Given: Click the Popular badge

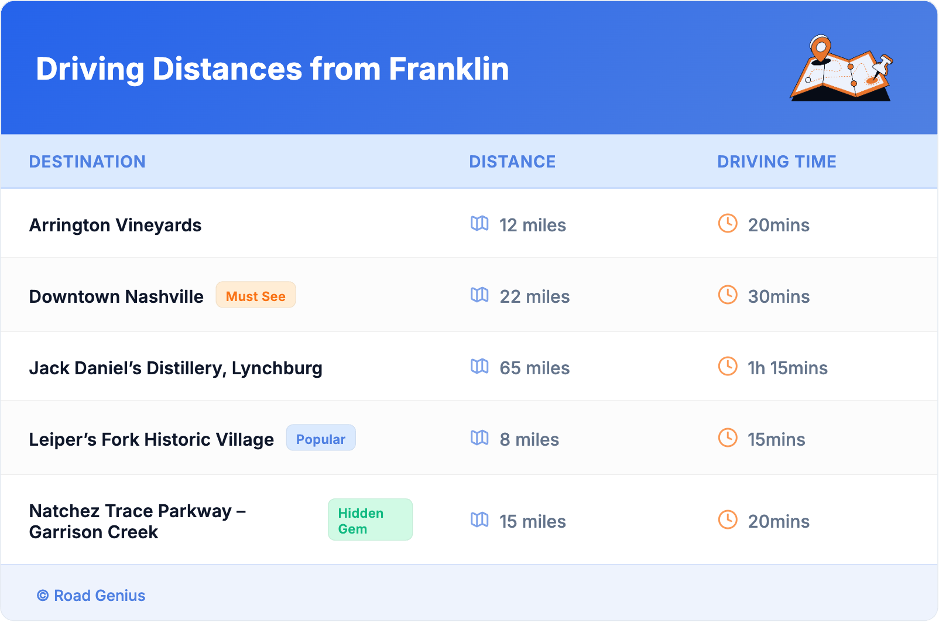Looking at the screenshot, I should point(321,438).
